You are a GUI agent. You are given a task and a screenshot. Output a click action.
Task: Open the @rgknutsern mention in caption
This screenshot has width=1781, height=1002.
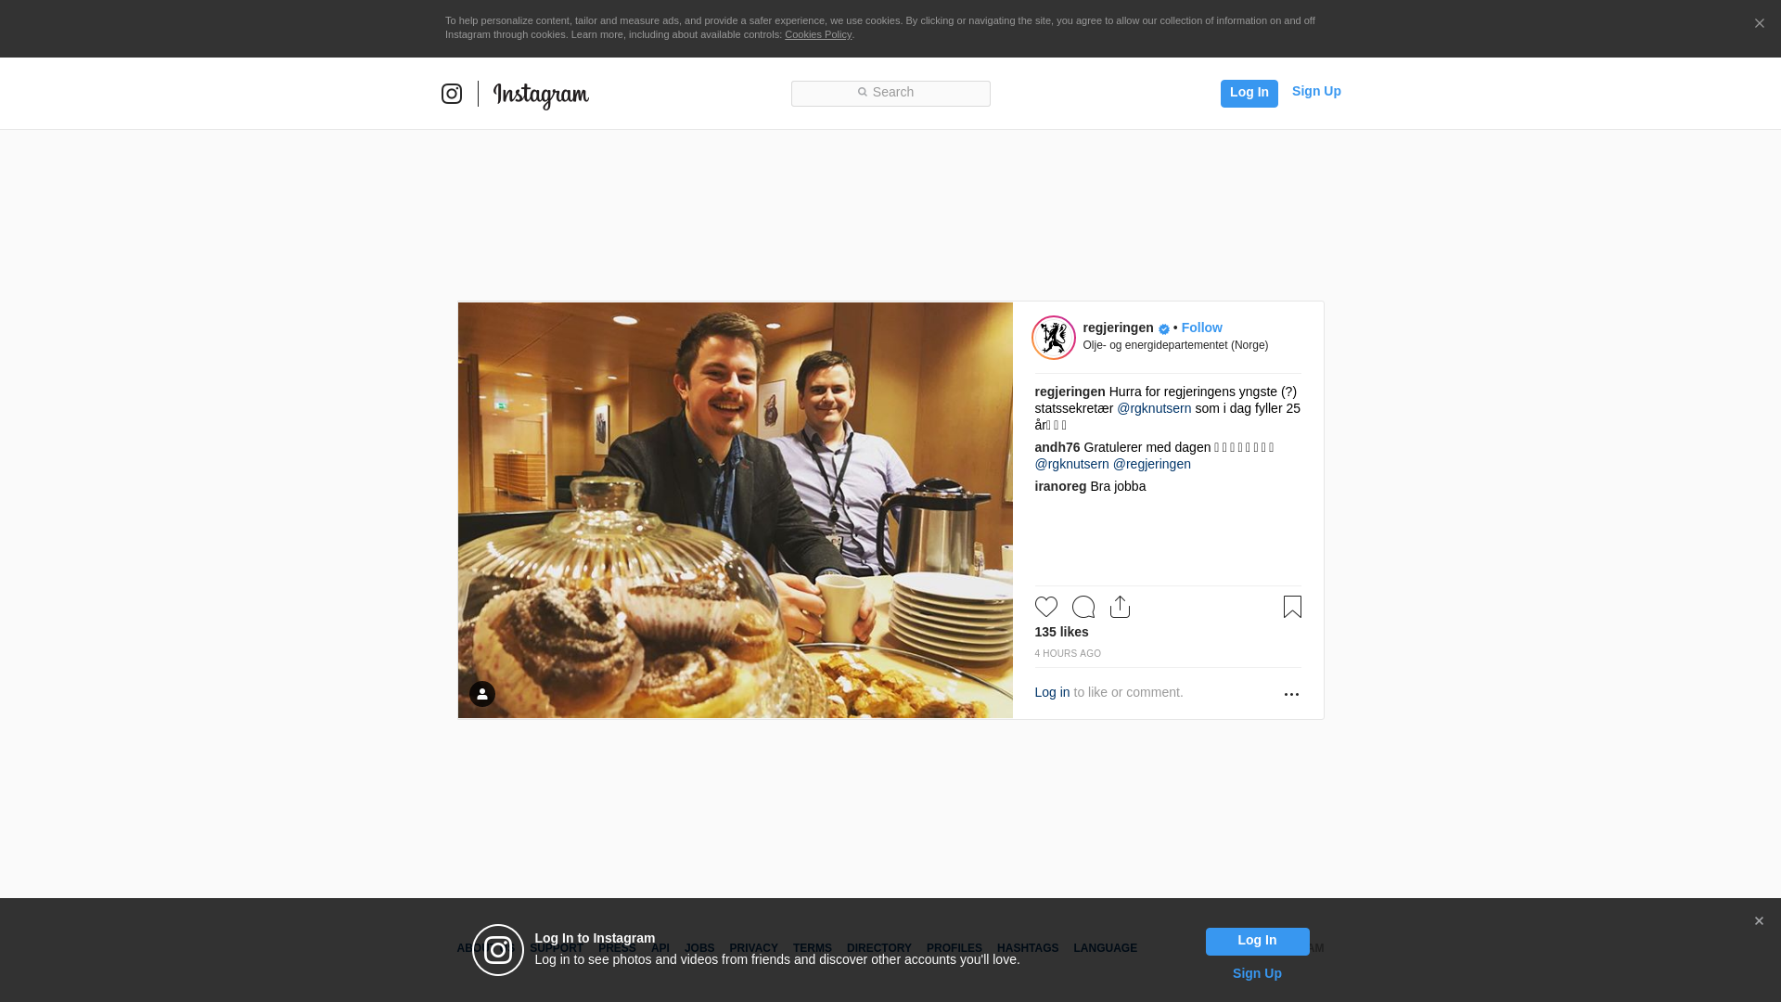click(1153, 408)
